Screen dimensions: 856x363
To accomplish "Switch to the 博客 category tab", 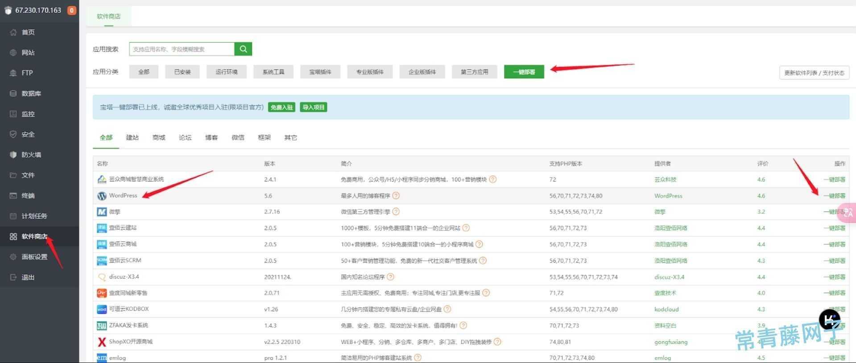I will [x=211, y=137].
